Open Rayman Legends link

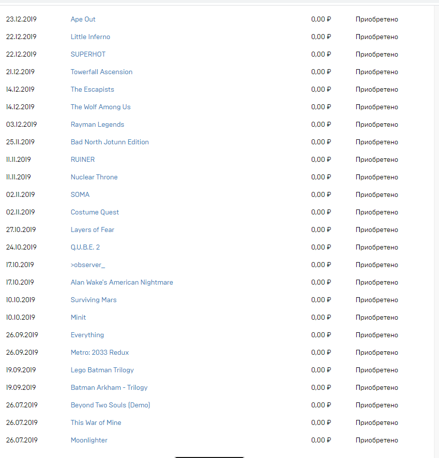click(x=97, y=124)
